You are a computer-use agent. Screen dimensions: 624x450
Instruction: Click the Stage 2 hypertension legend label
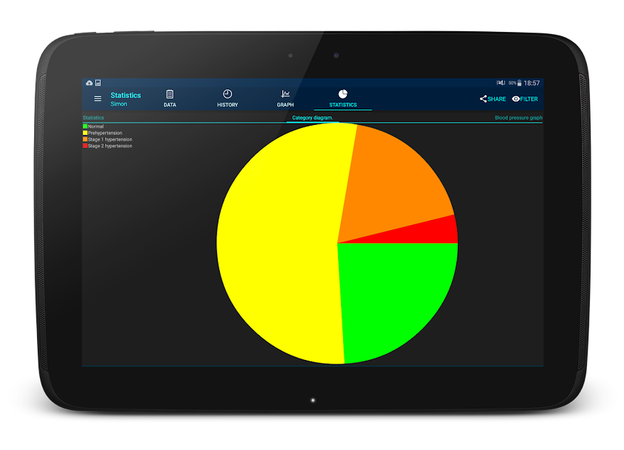[x=110, y=146]
